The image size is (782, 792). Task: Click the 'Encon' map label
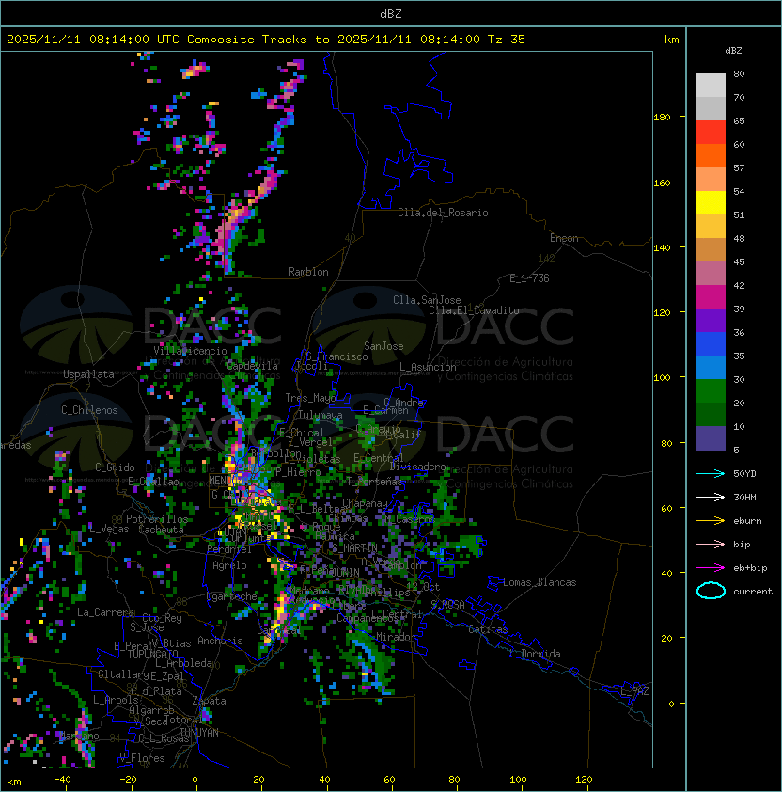click(564, 238)
